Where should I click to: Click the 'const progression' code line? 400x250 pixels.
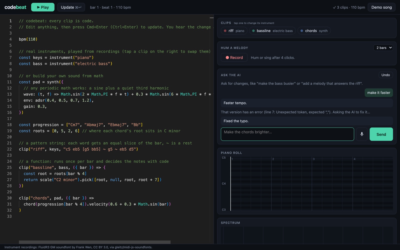[81, 125]
